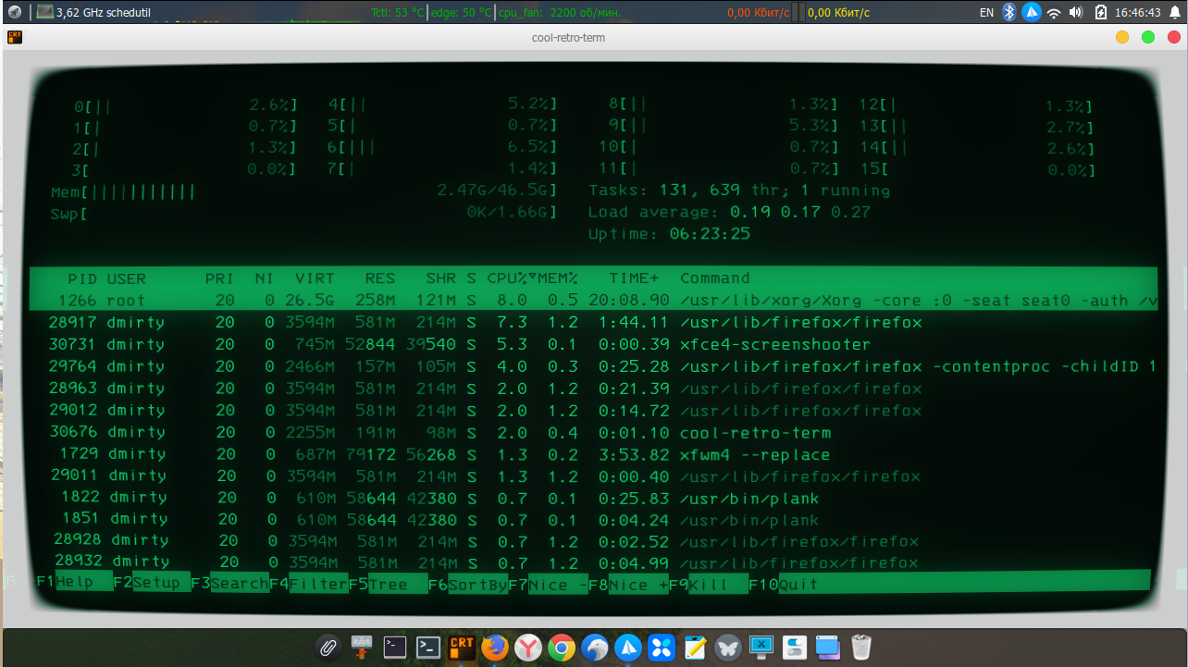This screenshot has height=667, width=1188.
Task: Launch the gray device icon with orange plug in dock
Action: click(x=362, y=647)
